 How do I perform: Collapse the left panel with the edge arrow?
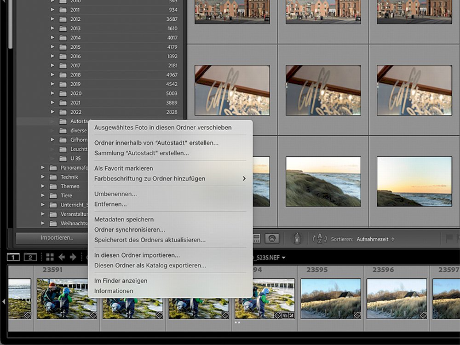[x=4, y=301]
